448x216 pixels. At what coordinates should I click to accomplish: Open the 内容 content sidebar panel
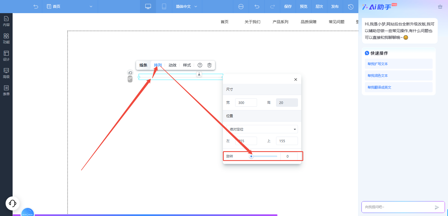pos(6,21)
